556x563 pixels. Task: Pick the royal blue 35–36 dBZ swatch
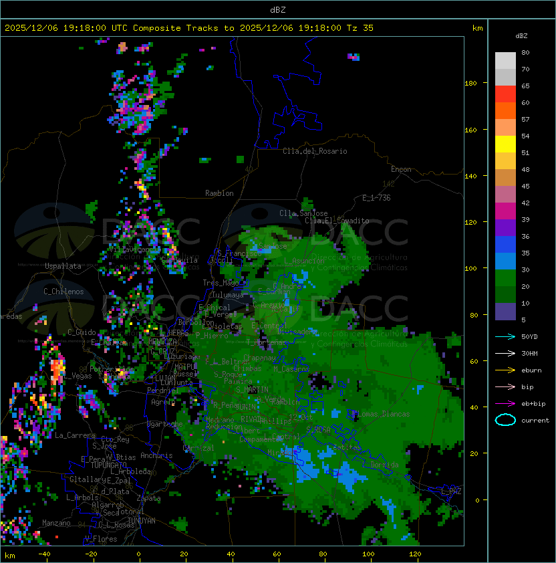505,244
